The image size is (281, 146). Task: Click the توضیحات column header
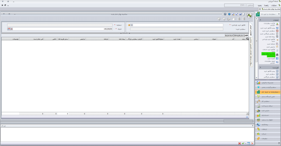10,39
